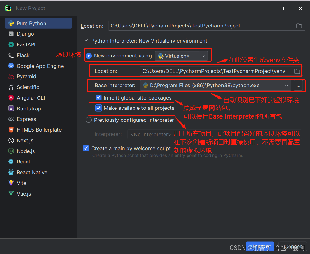Click the React atom icon

point(11,162)
